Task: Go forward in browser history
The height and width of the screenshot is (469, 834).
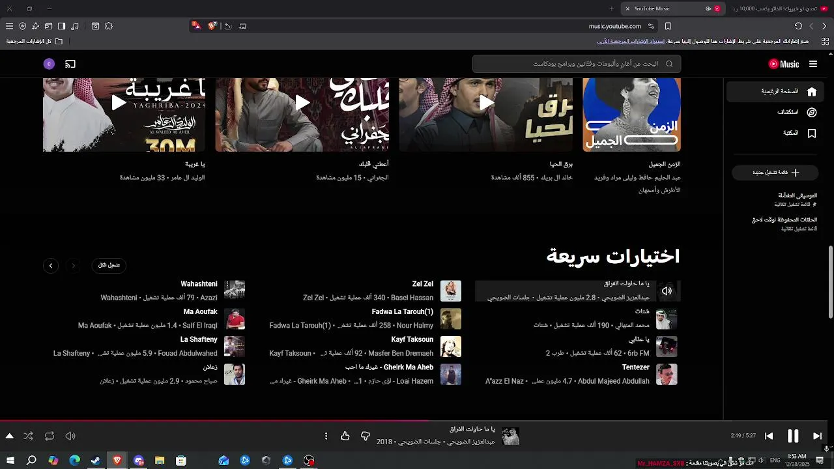Action: click(x=811, y=26)
